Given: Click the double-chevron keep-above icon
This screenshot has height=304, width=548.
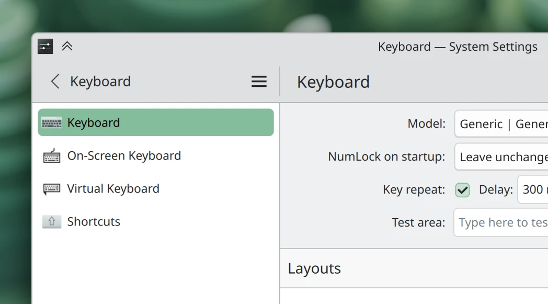Looking at the screenshot, I should tap(67, 46).
